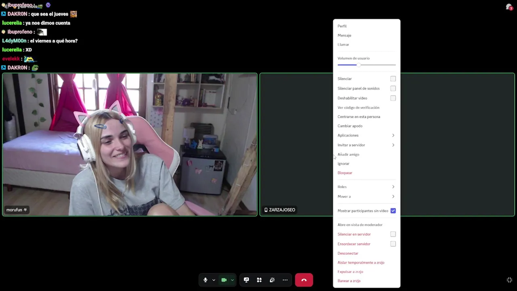This screenshot has width=517, height=291.
Task: Click the DAKRON emote in last chat line
Action: click(35, 67)
